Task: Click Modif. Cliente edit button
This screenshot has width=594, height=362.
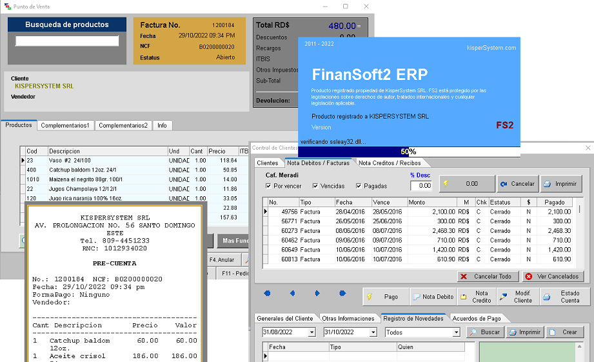Action: pos(517,297)
